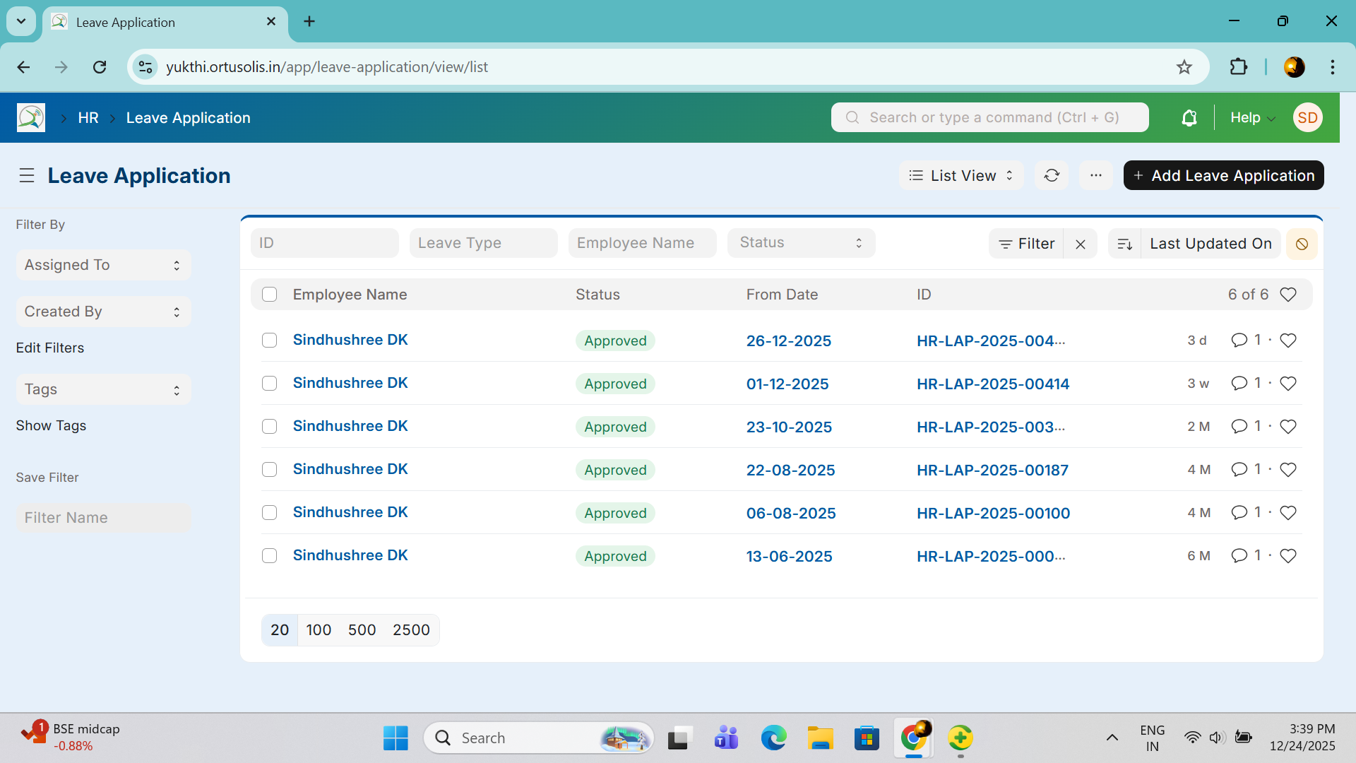Check the select-all header checkbox
Image resolution: width=1356 pixels, height=763 pixels.
269,295
